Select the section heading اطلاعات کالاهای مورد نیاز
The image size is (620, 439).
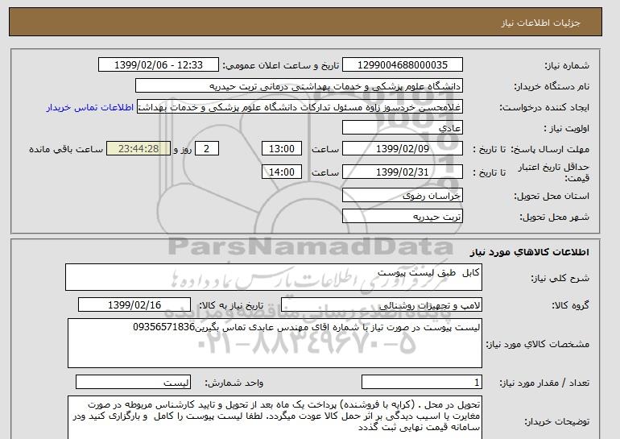(529, 252)
